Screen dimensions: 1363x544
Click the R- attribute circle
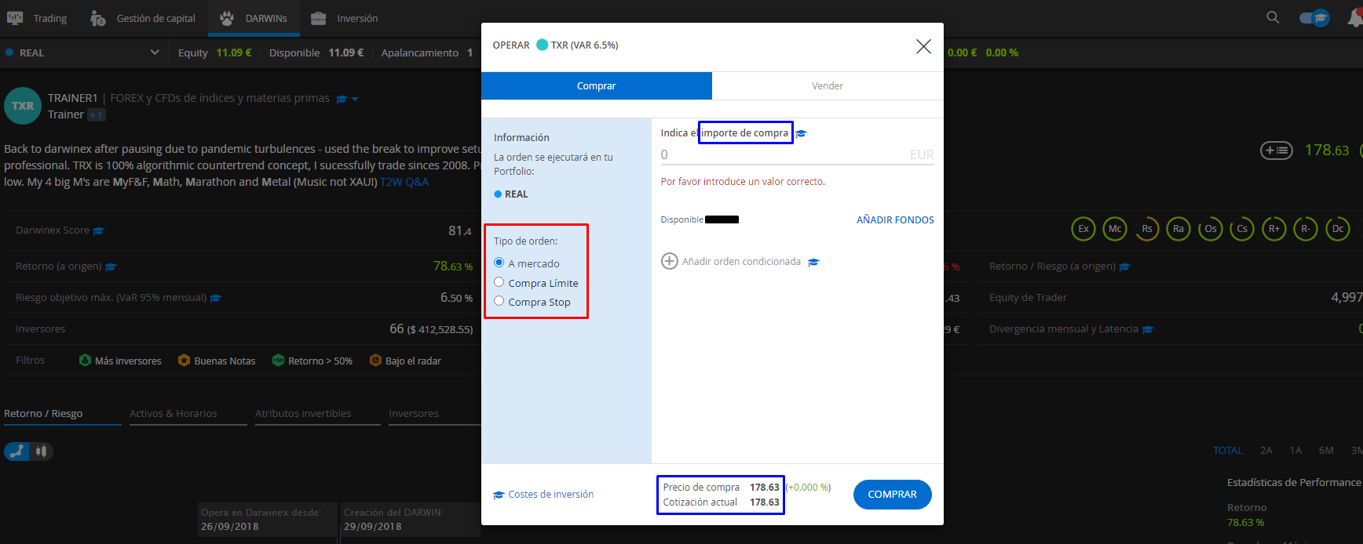coord(1306,229)
